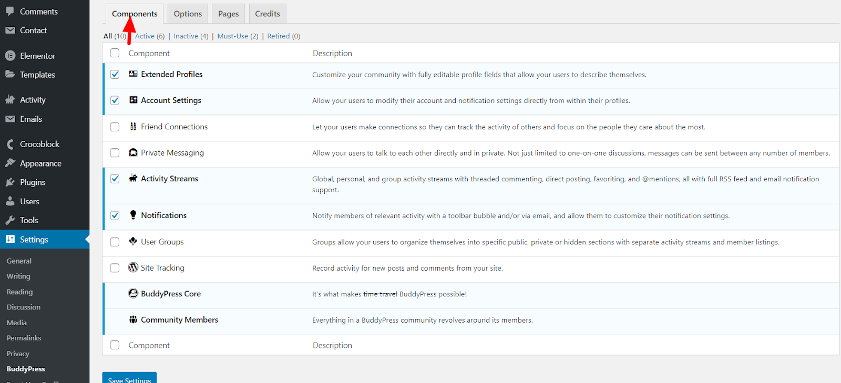Click the Users person icon
The image size is (841, 383).
tap(10, 201)
